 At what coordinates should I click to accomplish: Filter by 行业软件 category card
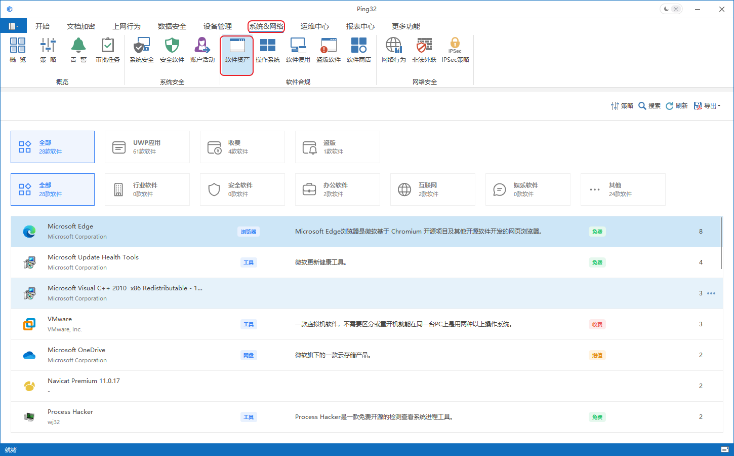pyautogui.click(x=147, y=189)
